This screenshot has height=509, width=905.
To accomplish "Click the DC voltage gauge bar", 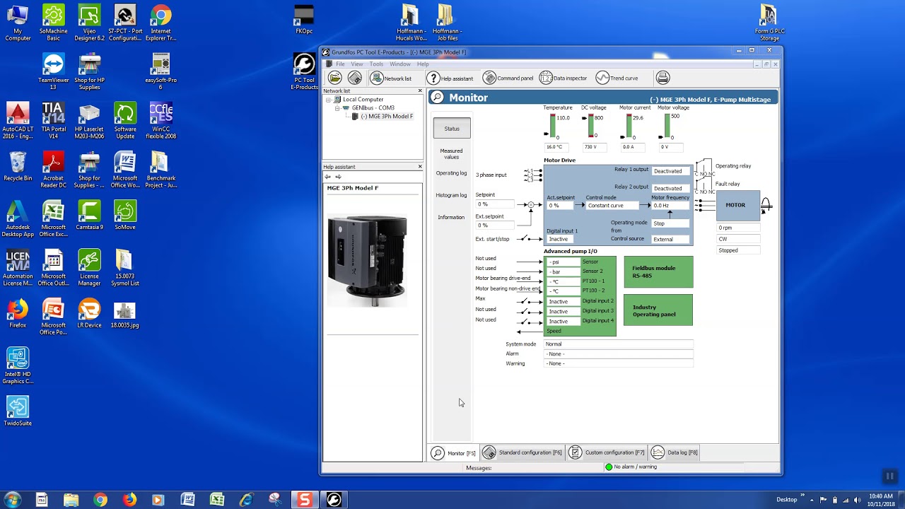I will (591, 127).
